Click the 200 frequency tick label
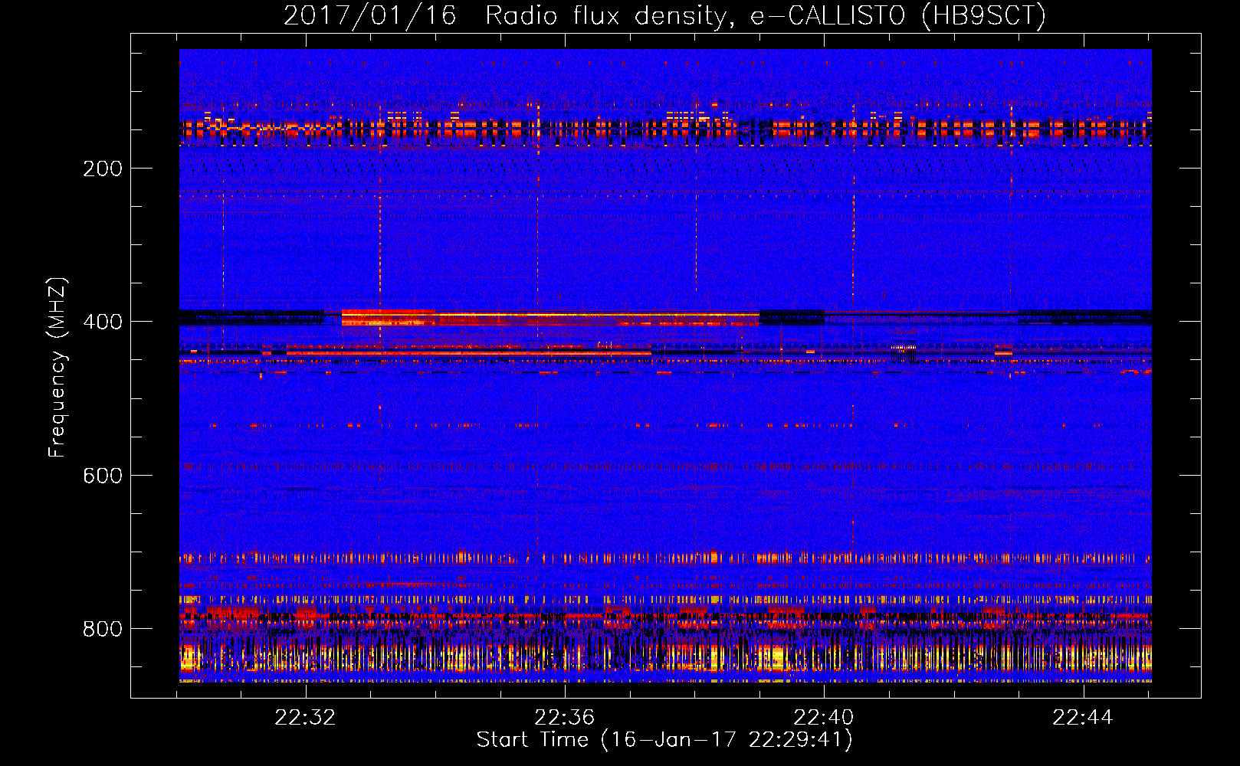The height and width of the screenshot is (766, 1240). (103, 169)
